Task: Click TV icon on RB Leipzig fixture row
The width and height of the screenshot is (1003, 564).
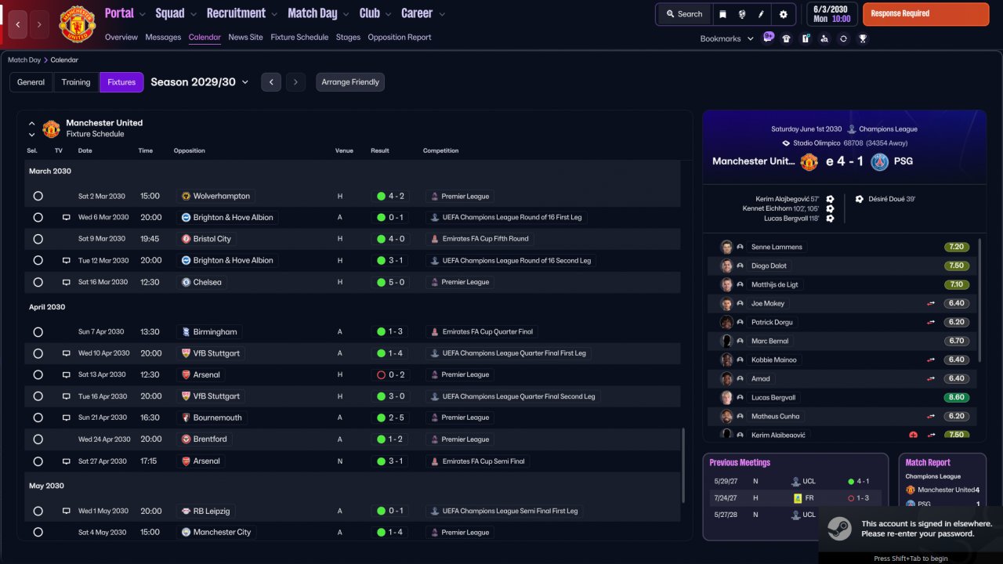Action: tap(67, 511)
